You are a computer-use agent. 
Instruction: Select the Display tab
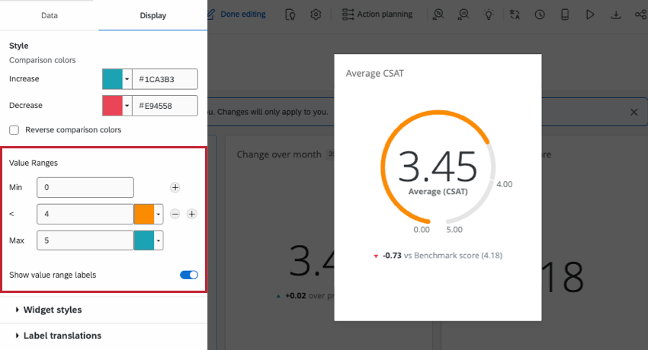click(153, 15)
